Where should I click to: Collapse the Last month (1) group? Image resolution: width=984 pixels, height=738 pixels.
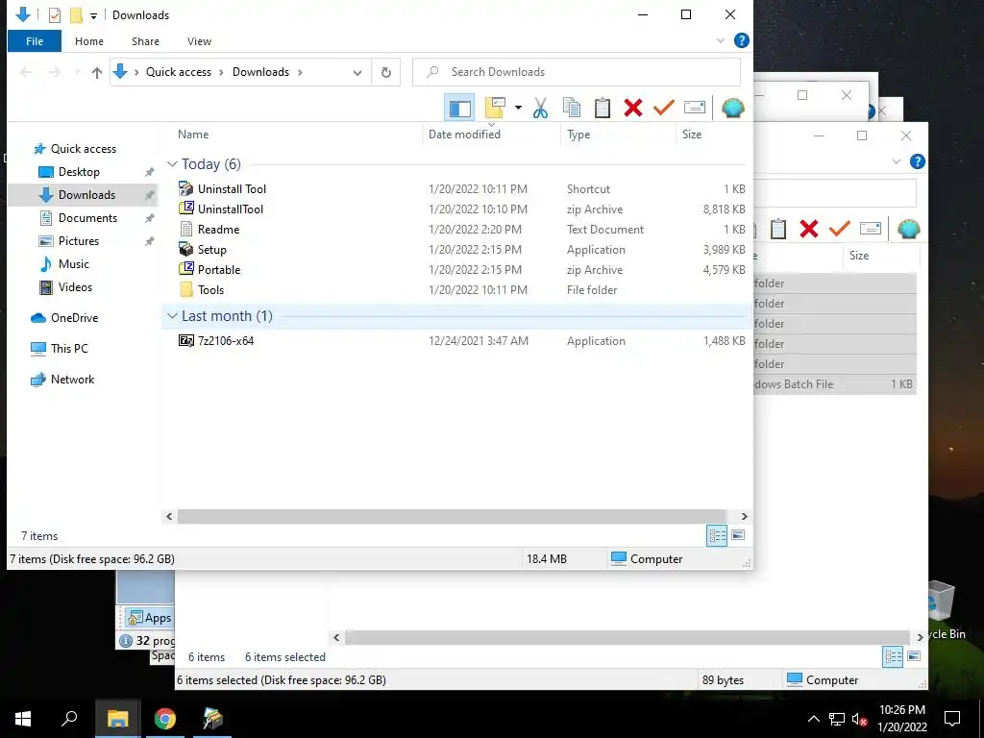[x=172, y=316]
